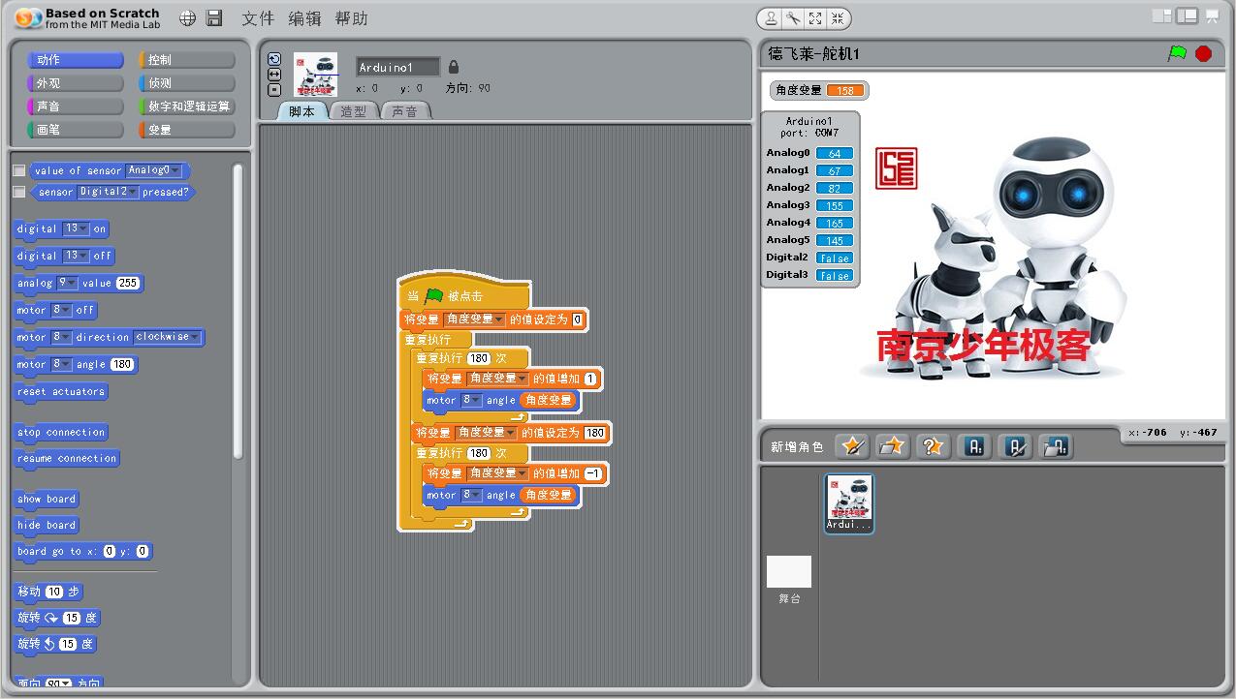1236x699 pixels.
Task: Switch to the 脚本 tab
Action: (302, 111)
